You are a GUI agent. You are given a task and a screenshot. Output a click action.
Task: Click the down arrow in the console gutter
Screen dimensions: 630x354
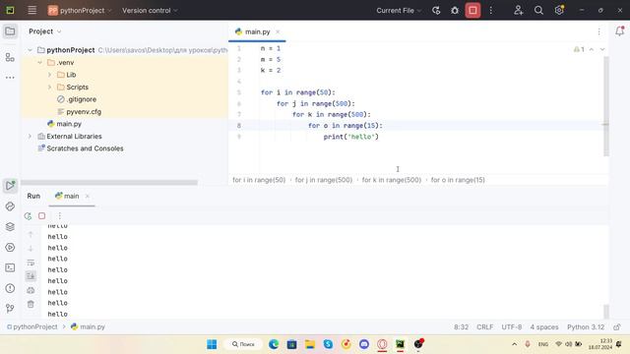pos(31,249)
